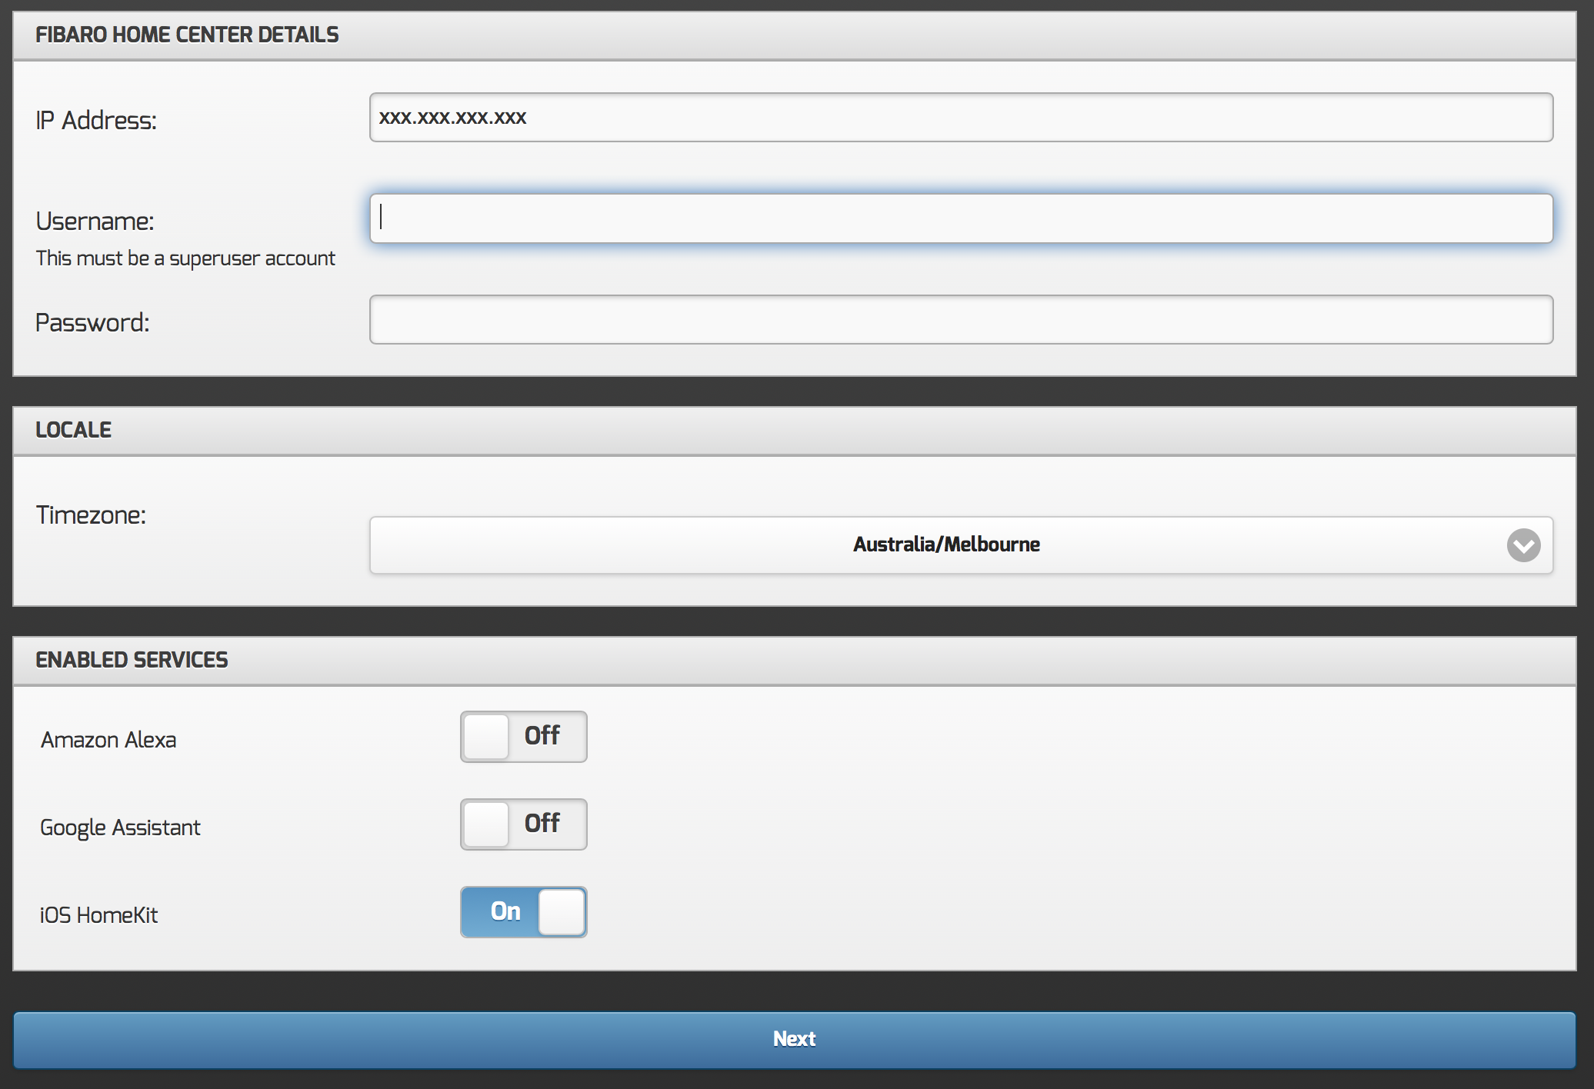Click the iOS HomeKit label text
The image size is (1594, 1089).
[x=98, y=915]
